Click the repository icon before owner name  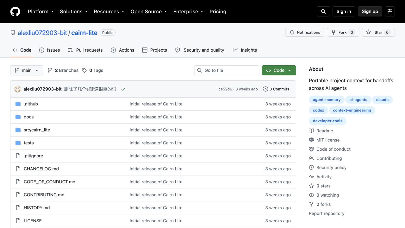(13, 33)
